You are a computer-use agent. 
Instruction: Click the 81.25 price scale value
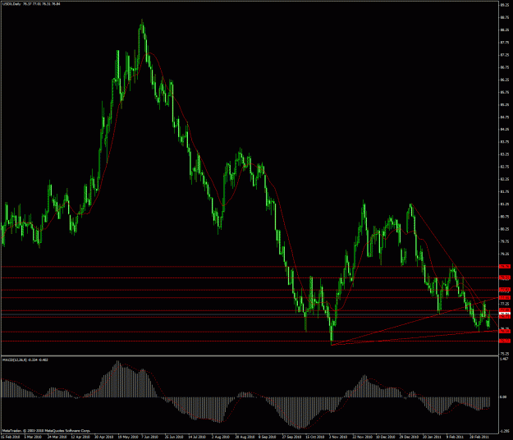point(505,204)
